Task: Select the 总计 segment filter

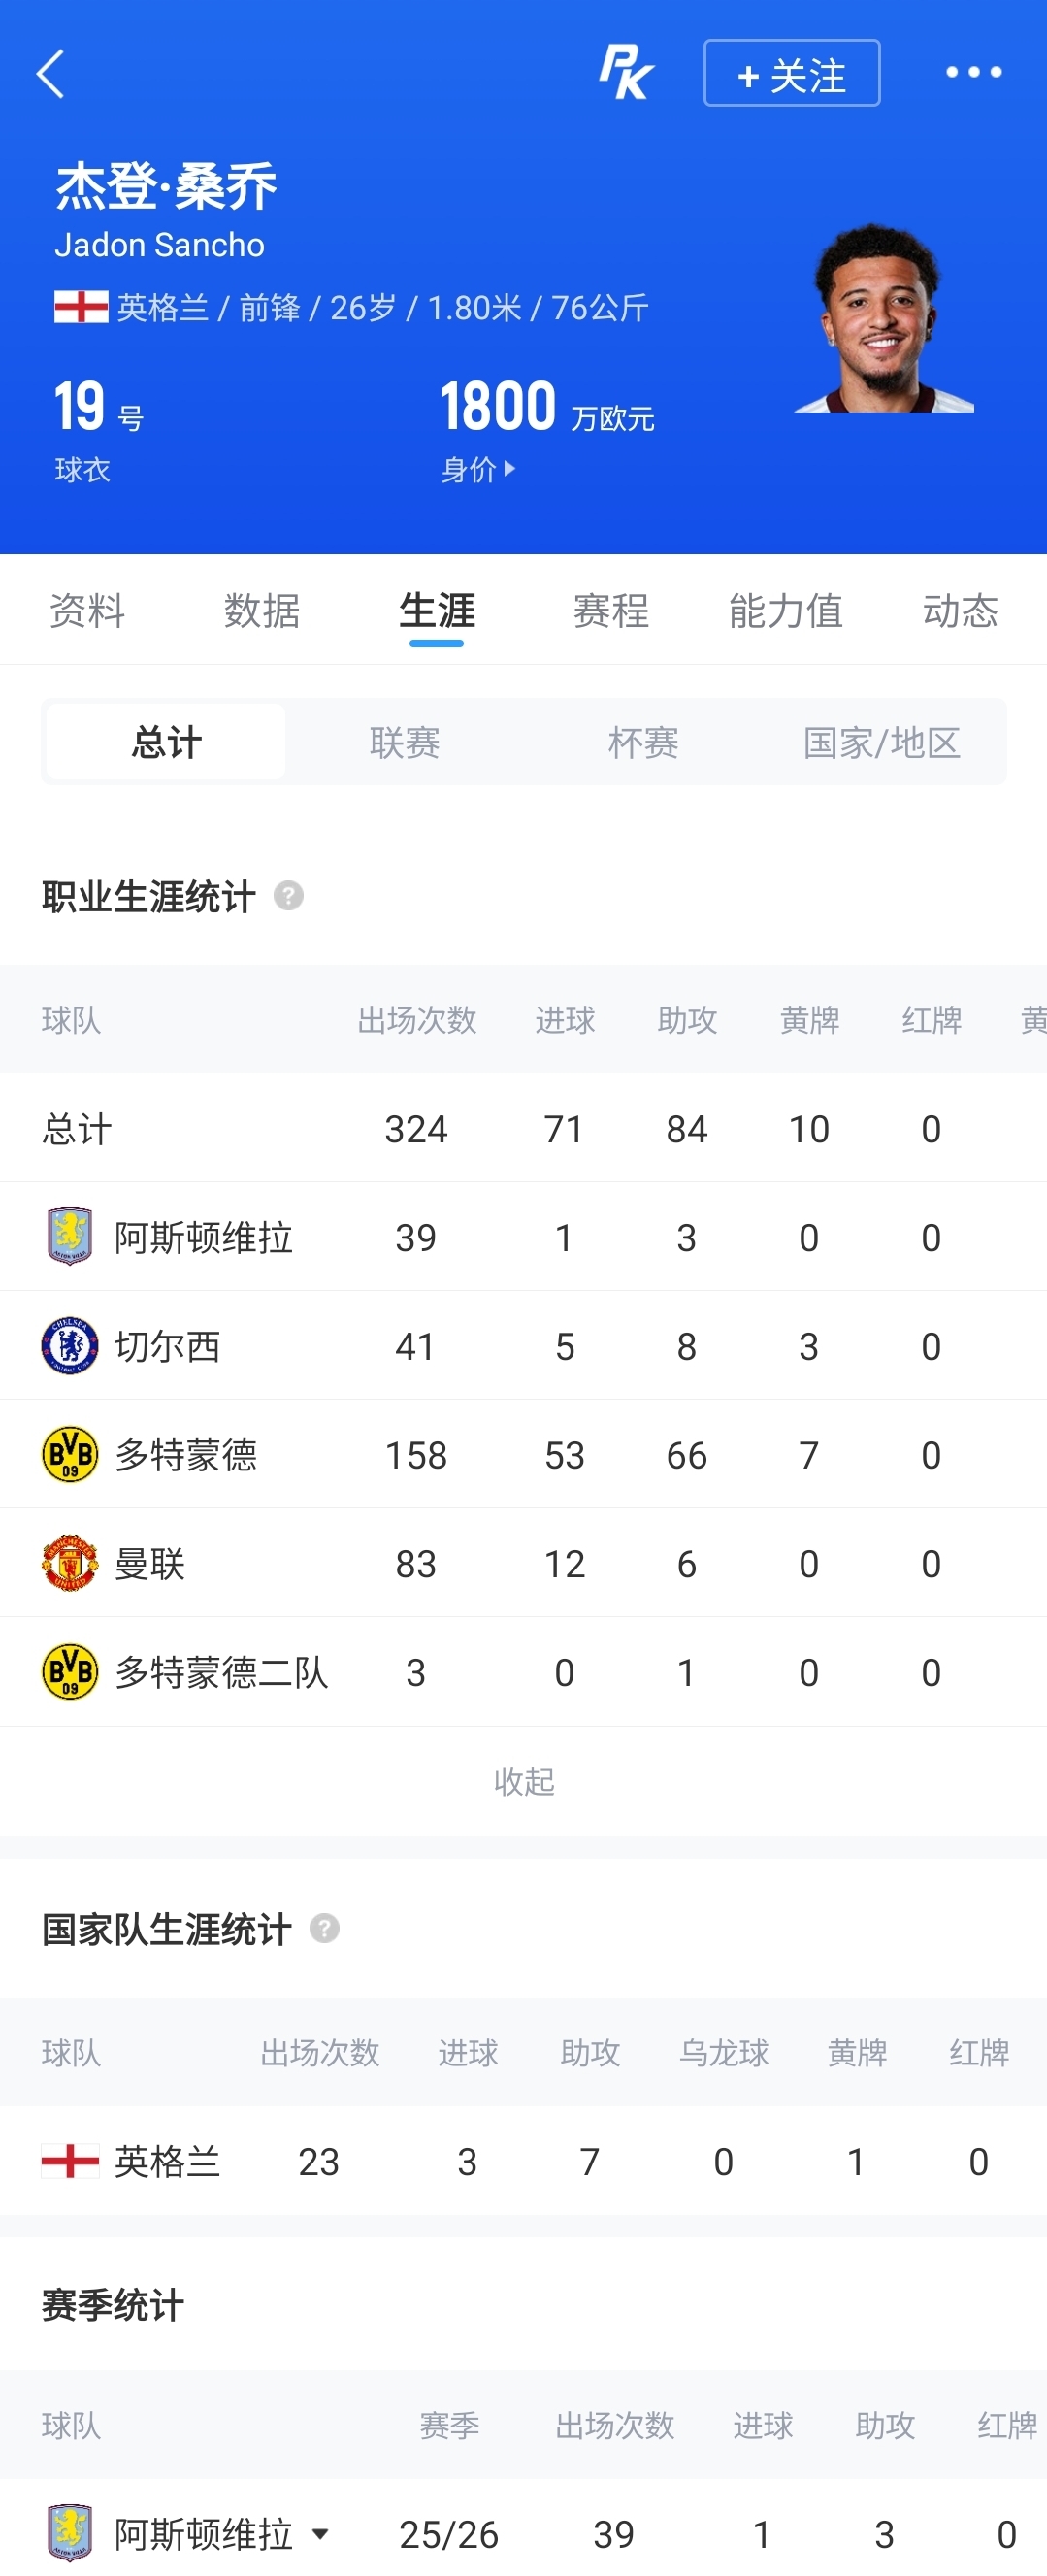Action: pos(166,742)
